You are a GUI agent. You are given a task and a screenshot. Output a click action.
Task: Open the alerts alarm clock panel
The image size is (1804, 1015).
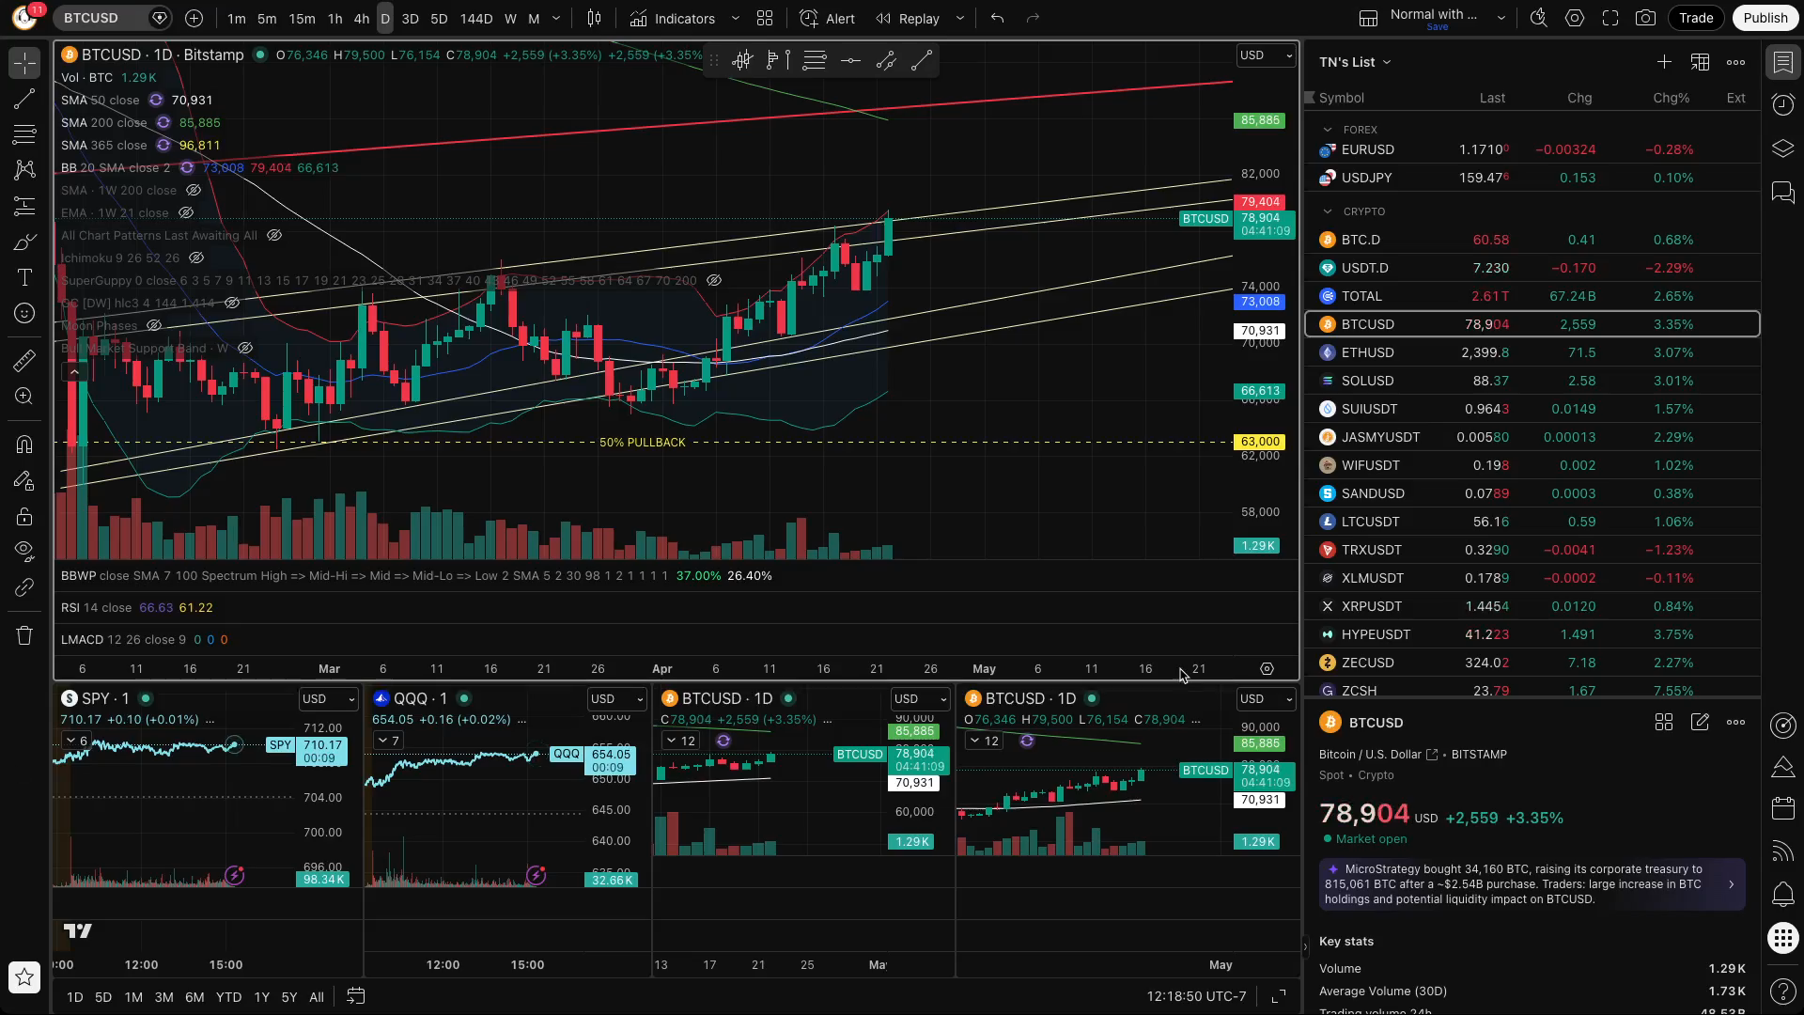pyautogui.click(x=1782, y=104)
